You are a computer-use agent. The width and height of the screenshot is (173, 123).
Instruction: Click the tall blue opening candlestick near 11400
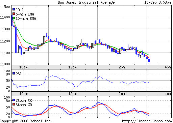pos(11,21)
